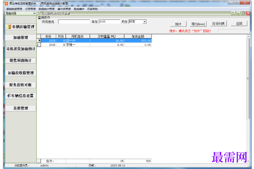Image resolution: width=254 pixels, height=169 pixels.
Task: Focus the 司机姓名 input field
Action: point(74,22)
